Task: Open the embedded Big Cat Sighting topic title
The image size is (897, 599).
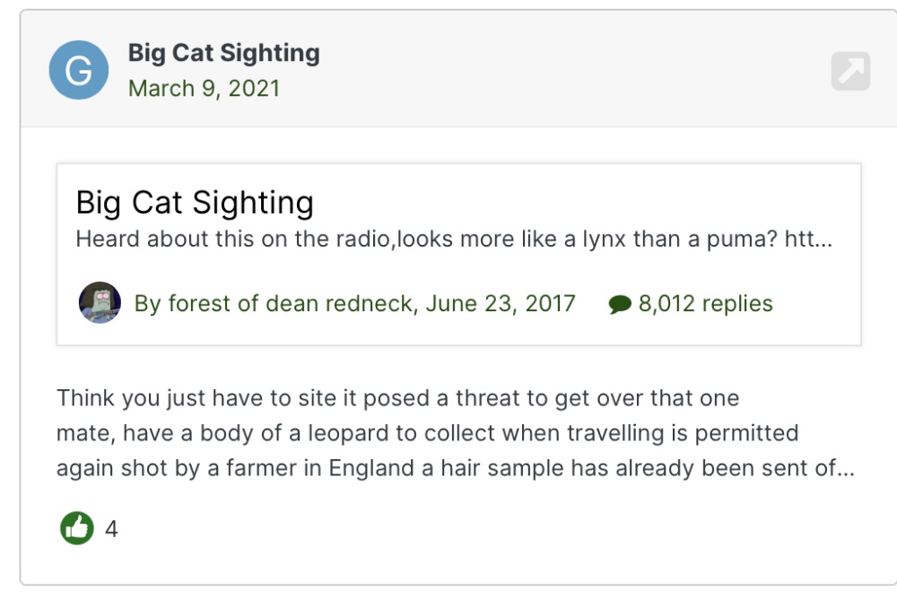Action: coord(195,203)
